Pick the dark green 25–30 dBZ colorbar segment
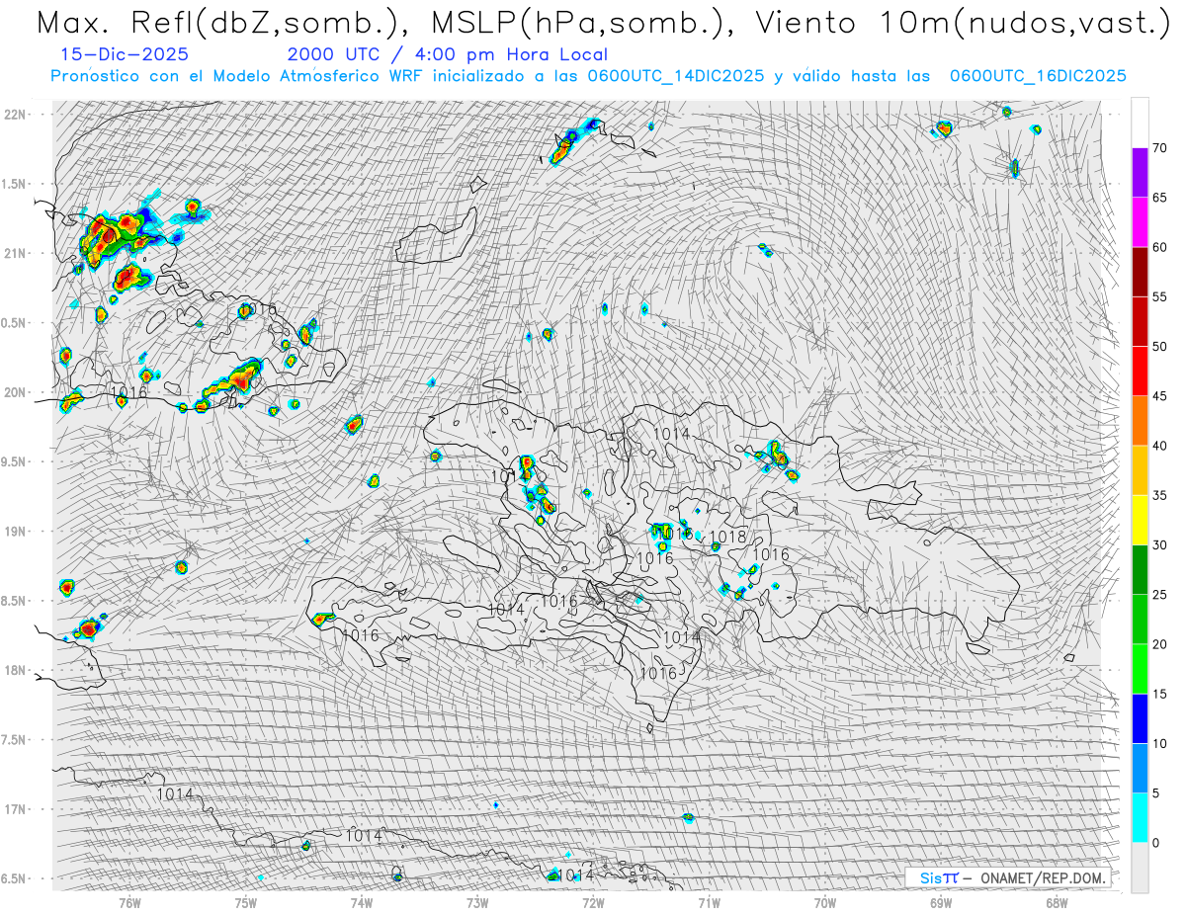The image size is (1186, 916). coord(1140,569)
